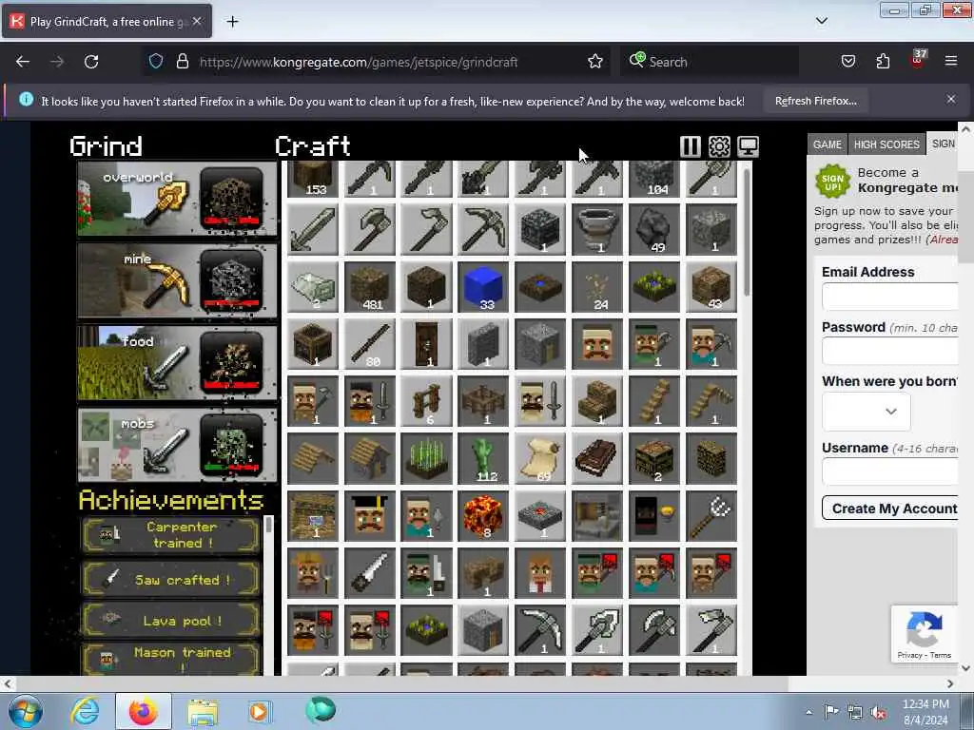Open the taskbar volume icon
The width and height of the screenshot is (974, 730).
(878, 713)
